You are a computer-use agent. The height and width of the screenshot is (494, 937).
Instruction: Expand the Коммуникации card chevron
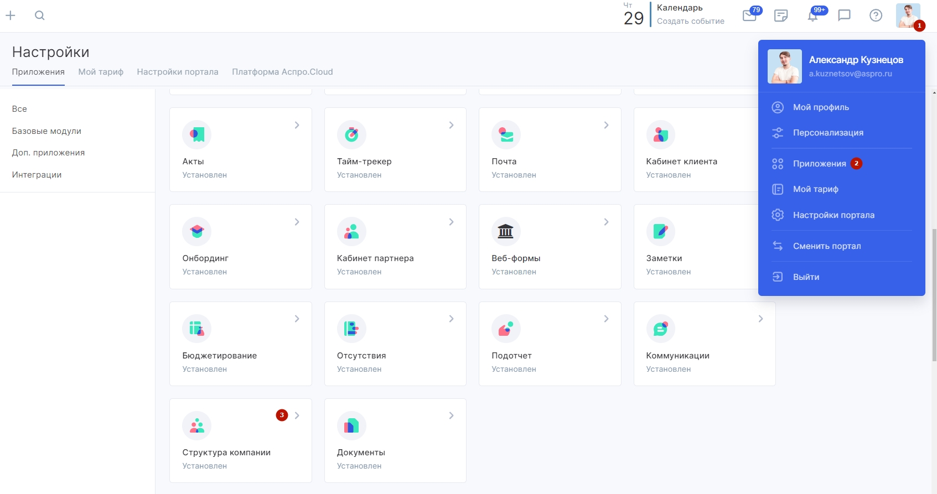(x=761, y=319)
